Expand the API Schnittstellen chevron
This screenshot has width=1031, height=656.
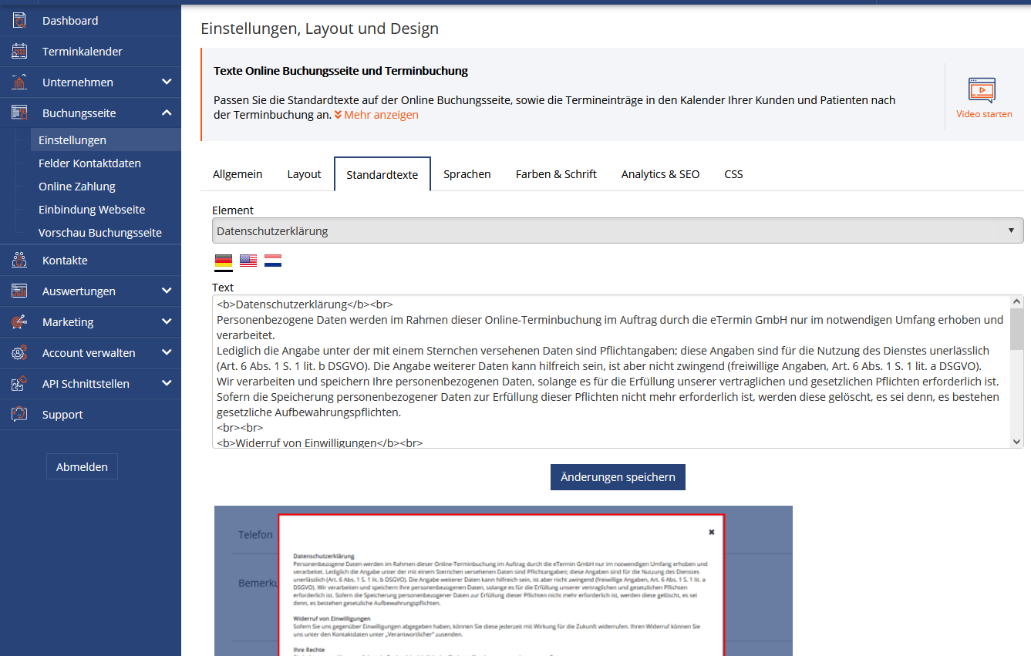[167, 383]
